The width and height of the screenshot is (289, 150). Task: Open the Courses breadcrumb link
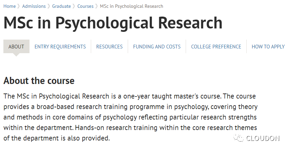click(85, 6)
